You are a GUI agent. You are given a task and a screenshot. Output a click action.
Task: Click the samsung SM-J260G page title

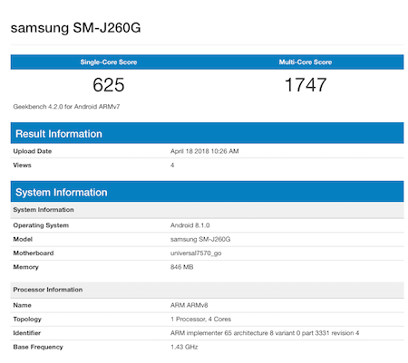pos(75,28)
